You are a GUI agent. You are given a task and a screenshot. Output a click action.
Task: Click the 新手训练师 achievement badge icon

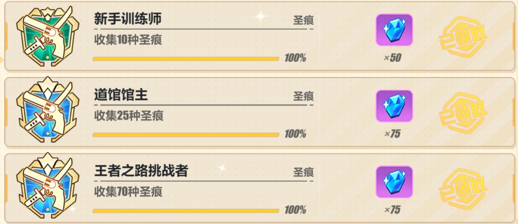47,36
